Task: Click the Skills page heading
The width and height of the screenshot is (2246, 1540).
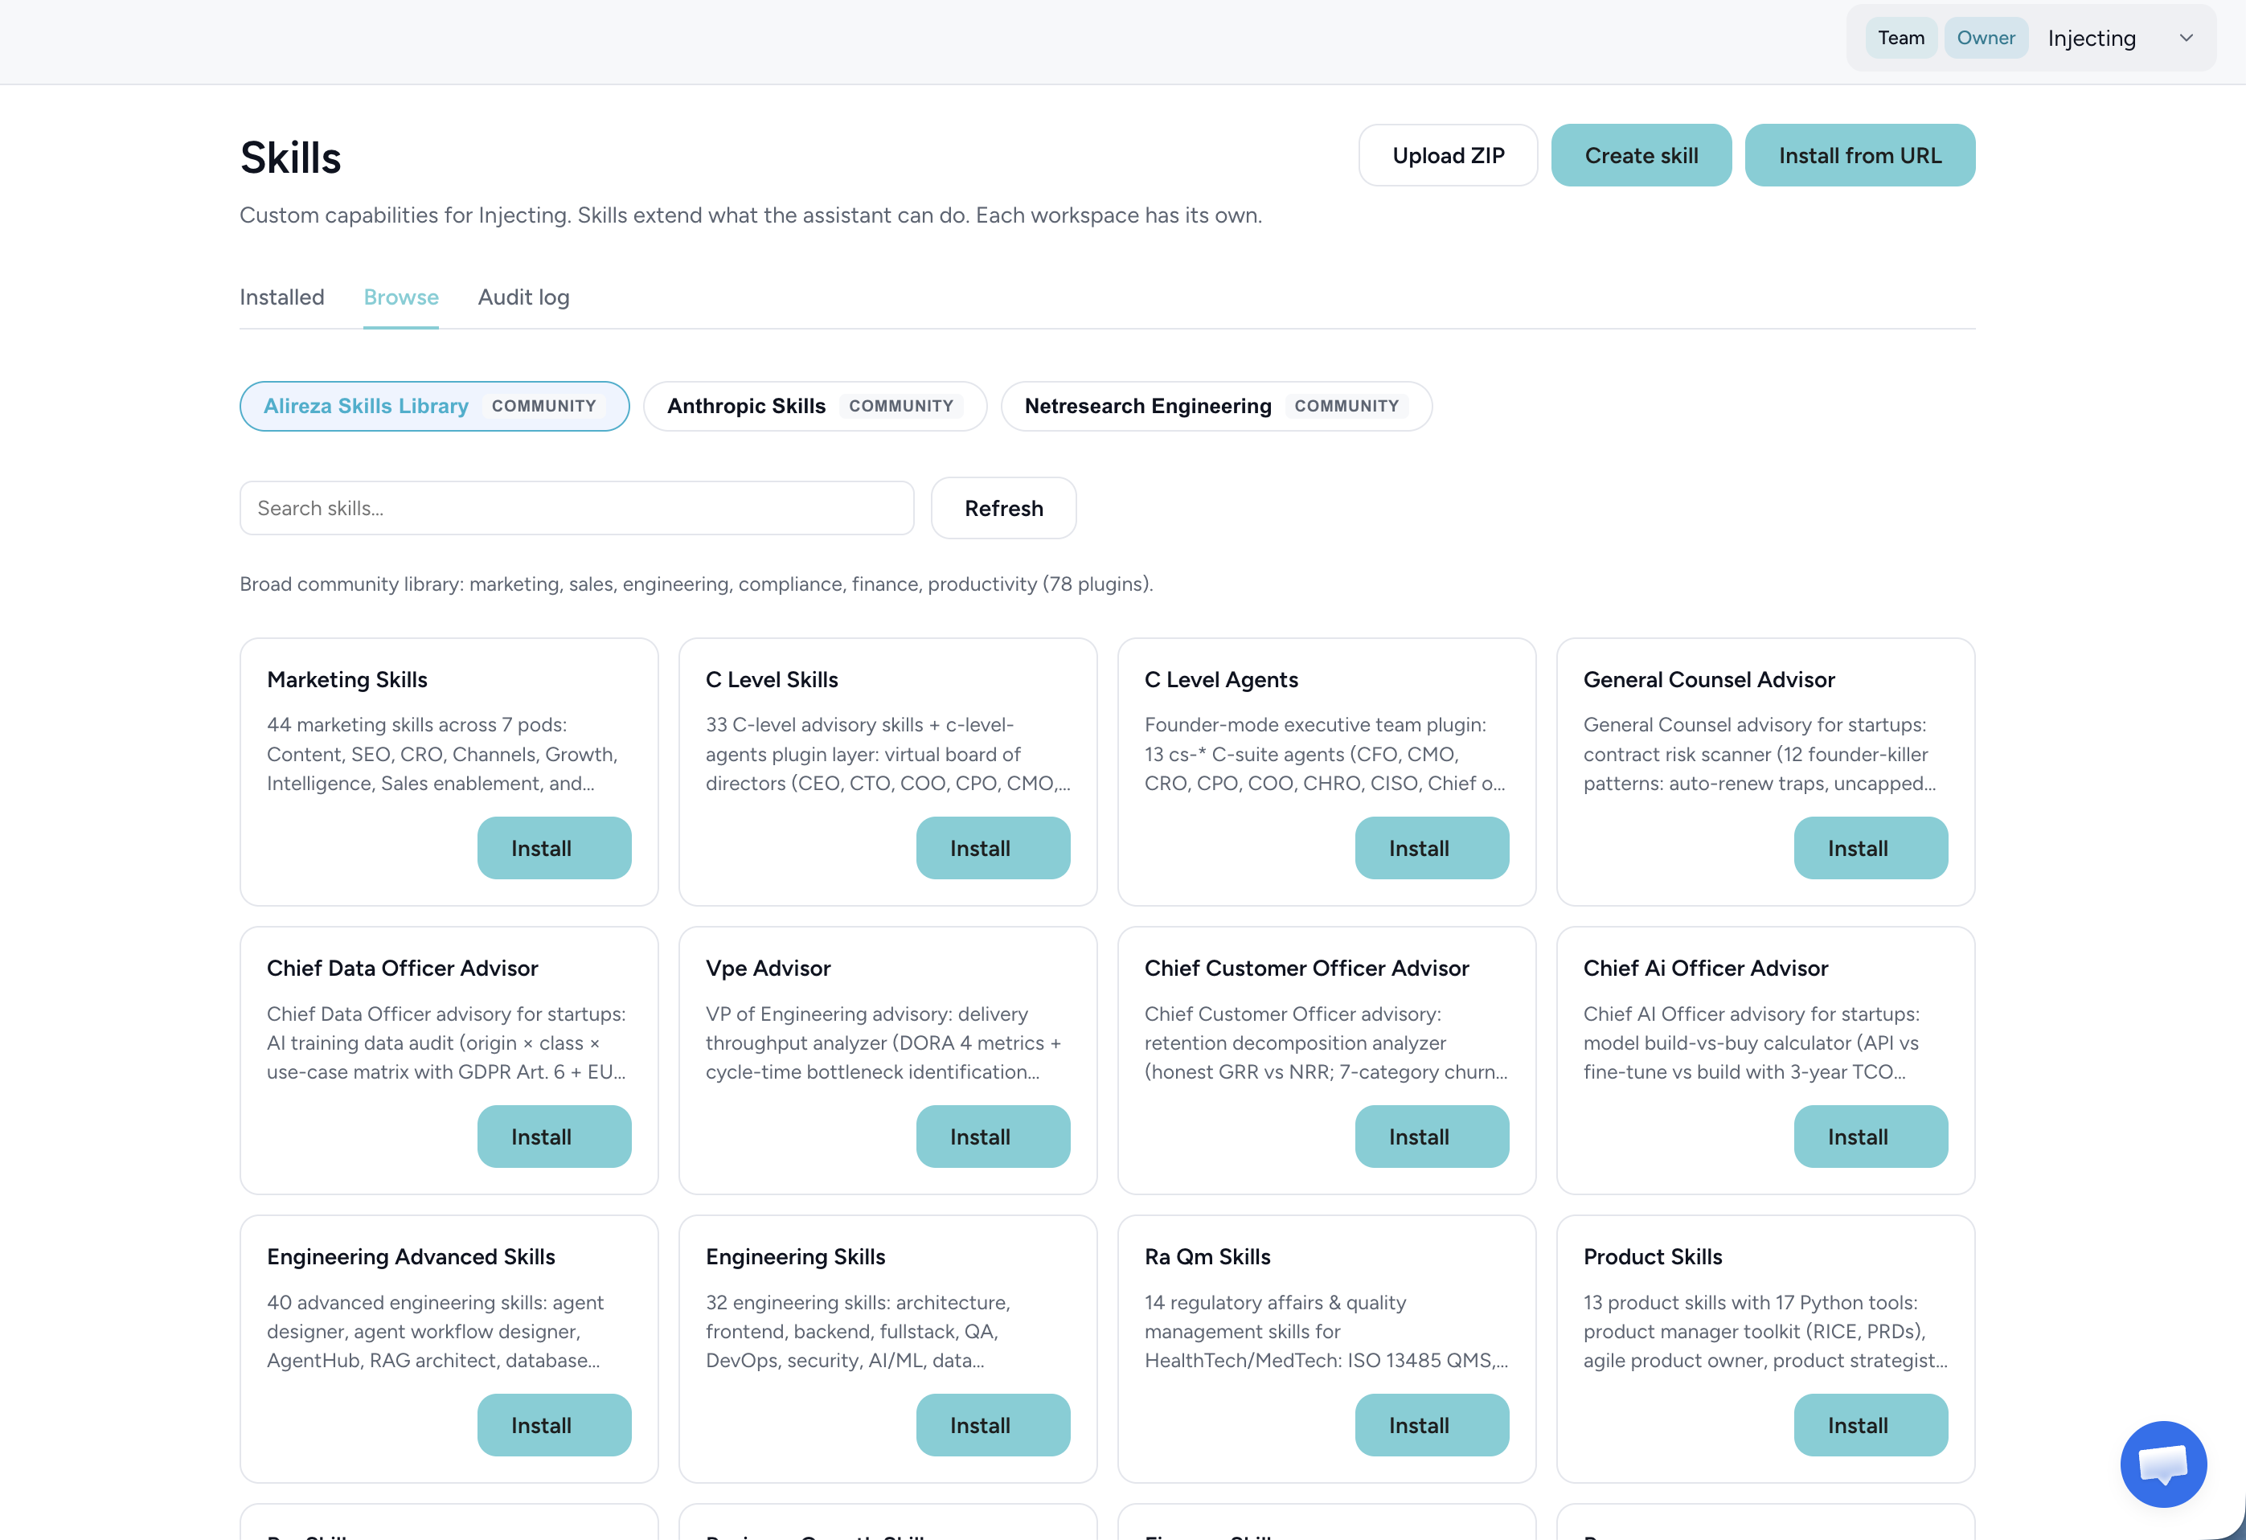Action: [290, 158]
